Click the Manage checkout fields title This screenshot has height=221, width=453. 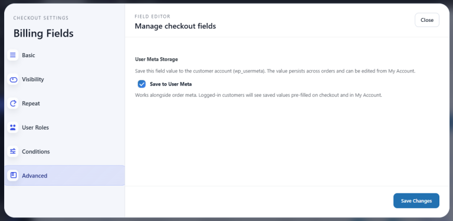(x=175, y=27)
